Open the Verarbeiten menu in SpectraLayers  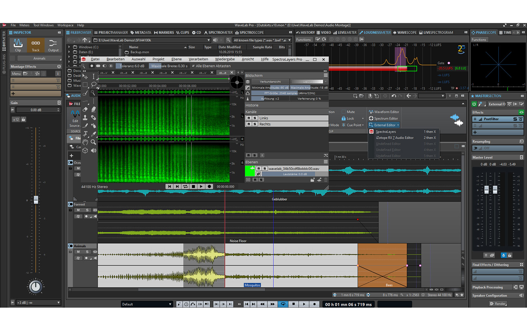pos(198,59)
